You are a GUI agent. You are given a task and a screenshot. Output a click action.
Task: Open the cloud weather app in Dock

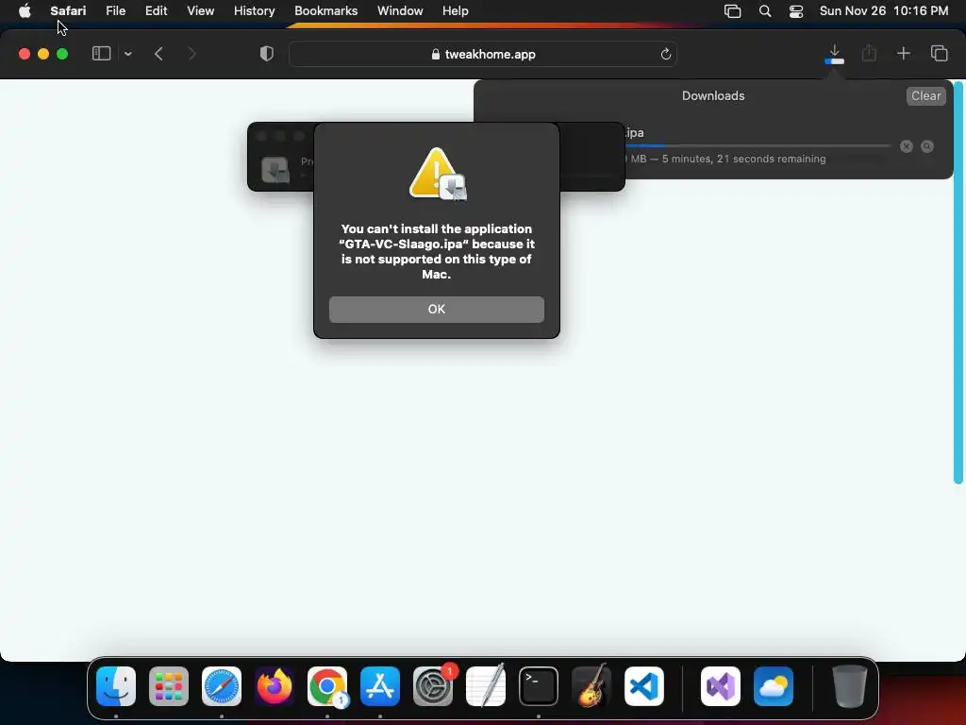(774, 686)
